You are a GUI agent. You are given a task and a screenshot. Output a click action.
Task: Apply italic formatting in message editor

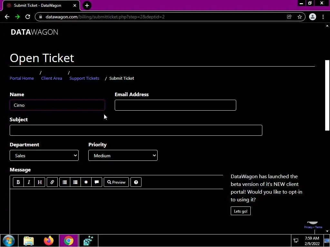(x=29, y=182)
